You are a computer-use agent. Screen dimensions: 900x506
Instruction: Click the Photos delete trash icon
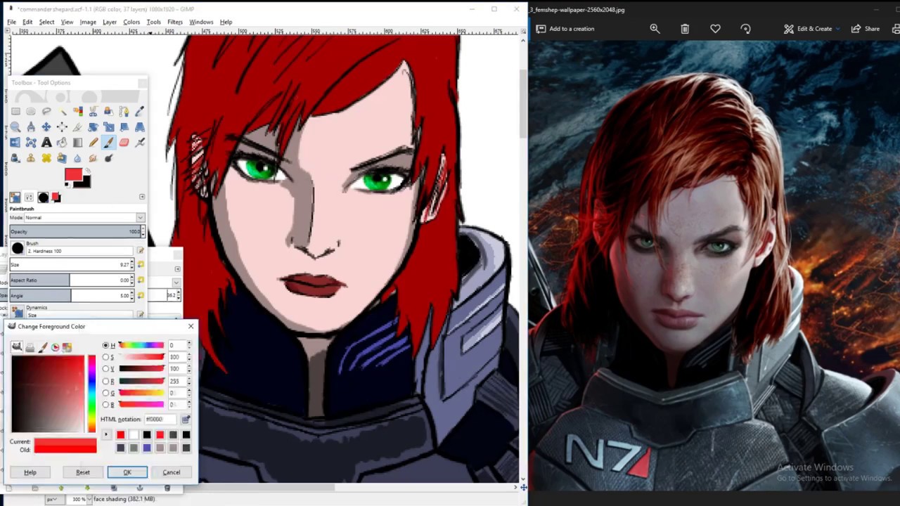point(685,29)
